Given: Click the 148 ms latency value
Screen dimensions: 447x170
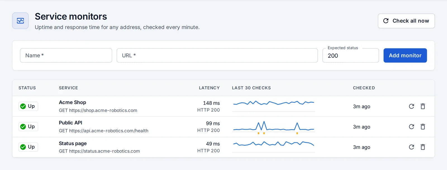Looking at the screenshot, I should [x=211, y=103].
